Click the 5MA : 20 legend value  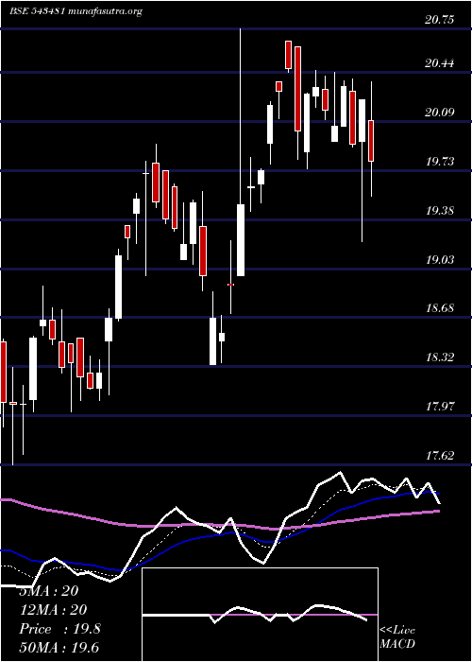point(49,591)
